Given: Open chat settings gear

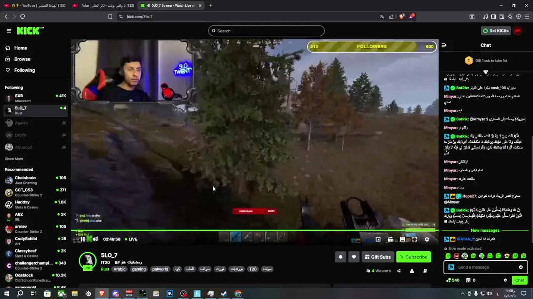Looking at the screenshot, I should (505, 280).
